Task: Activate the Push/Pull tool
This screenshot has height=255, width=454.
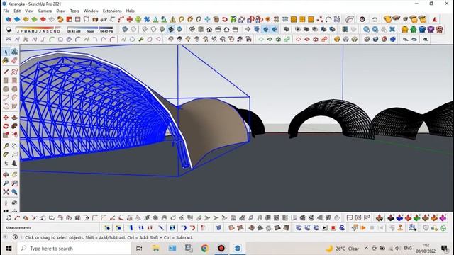Action: tap(14, 118)
